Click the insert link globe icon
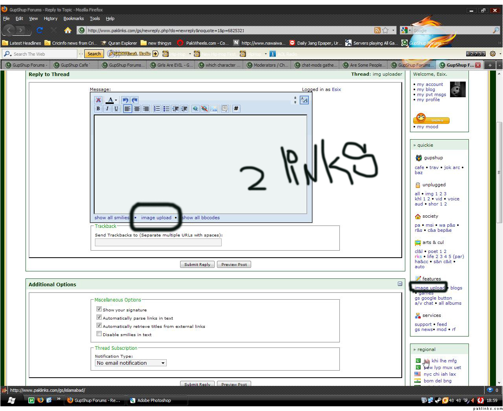This screenshot has height=411, width=503. pyautogui.click(x=195, y=109)
